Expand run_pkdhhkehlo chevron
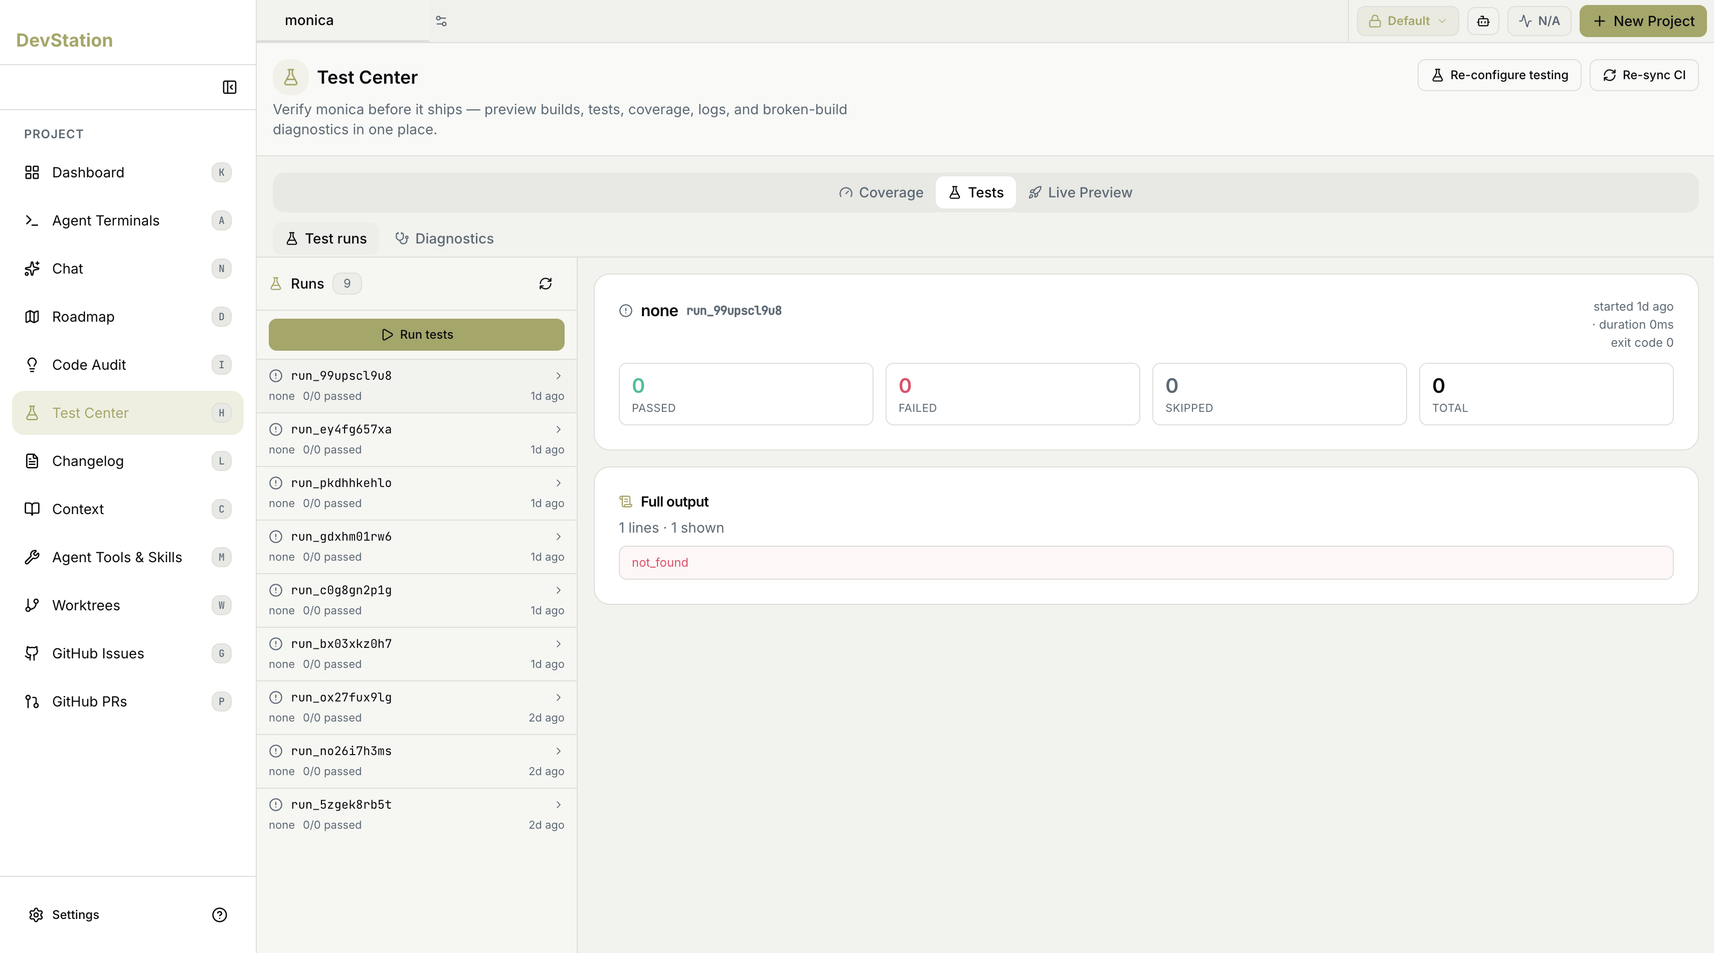Viewport: 1714px width, 953px height. pyautogui.click(x=558, y=483)
